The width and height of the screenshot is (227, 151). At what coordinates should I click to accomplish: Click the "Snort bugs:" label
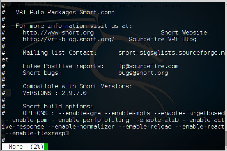point(42,73)
